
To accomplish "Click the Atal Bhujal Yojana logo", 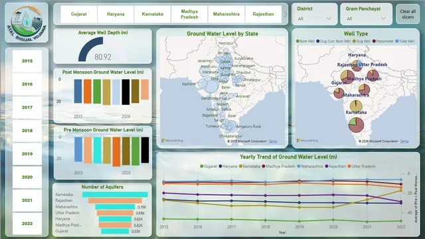I will click(x=27, y=23).
